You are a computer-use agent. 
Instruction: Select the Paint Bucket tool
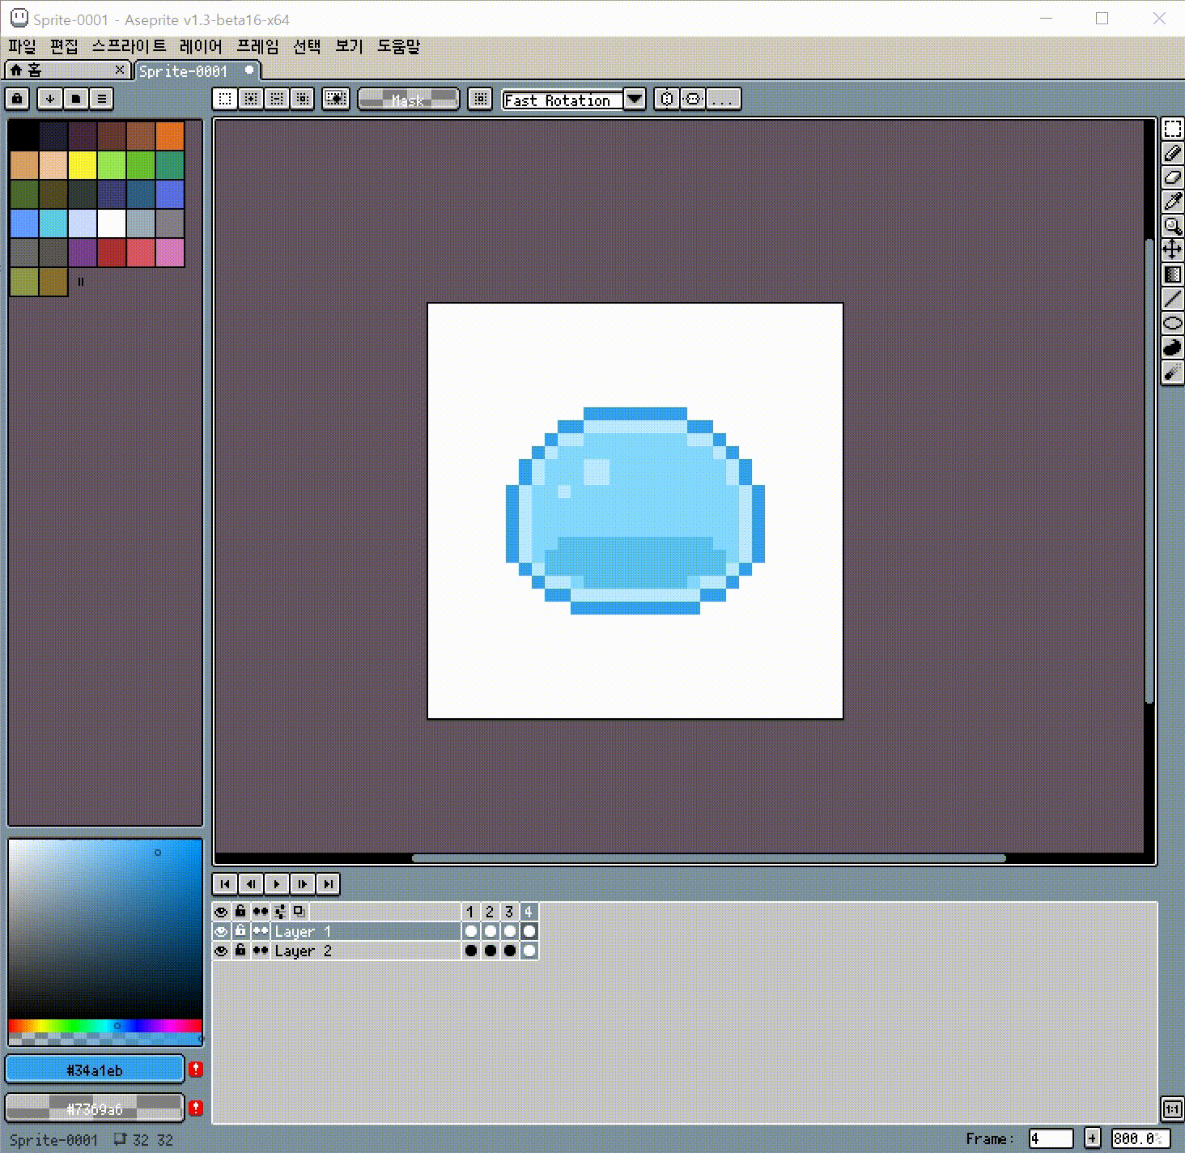[x=1172, y=274]
